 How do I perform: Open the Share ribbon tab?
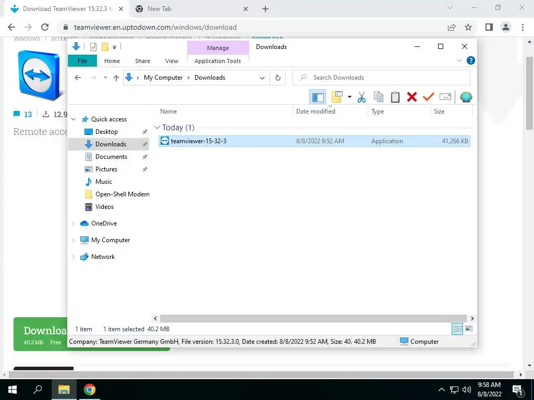142,61
